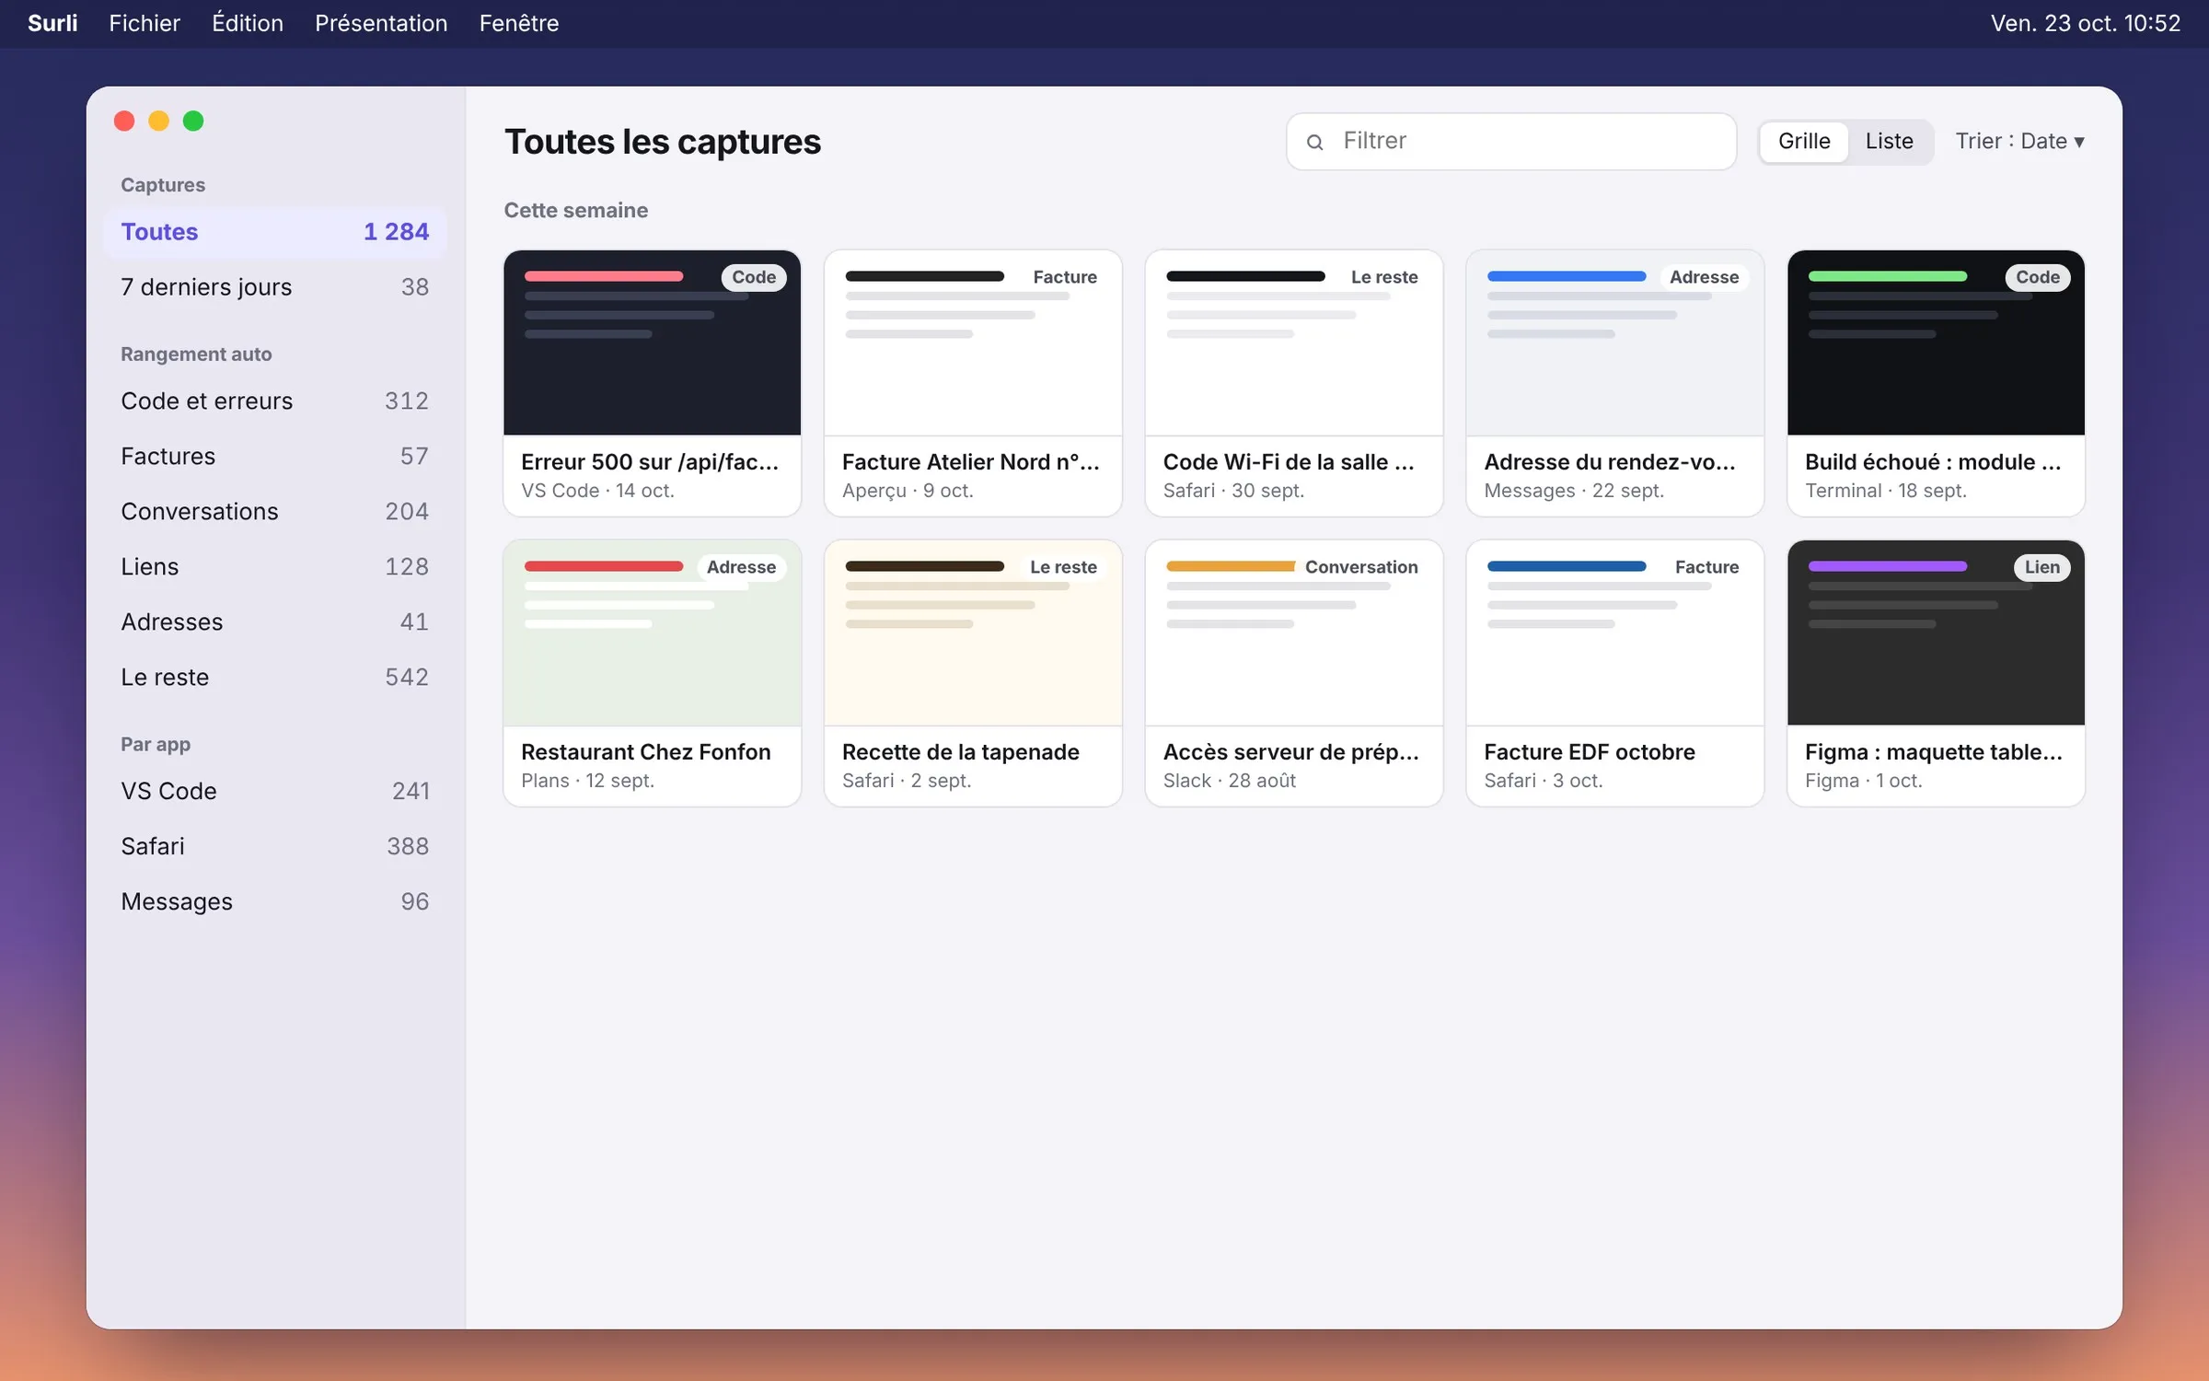This screenshot has height=1381, width=2209.
Task: Open the Adresse du rendez-vous capture
Action: click(1614, 383)
